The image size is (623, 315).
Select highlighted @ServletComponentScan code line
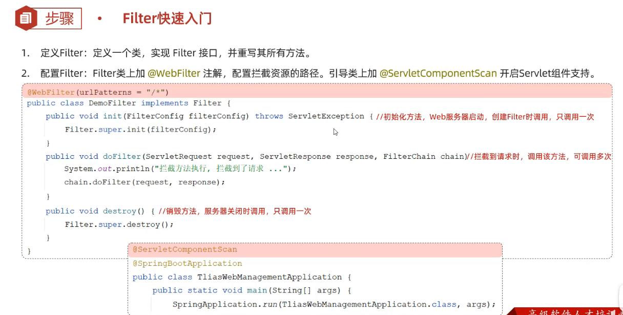pos(185,249)
